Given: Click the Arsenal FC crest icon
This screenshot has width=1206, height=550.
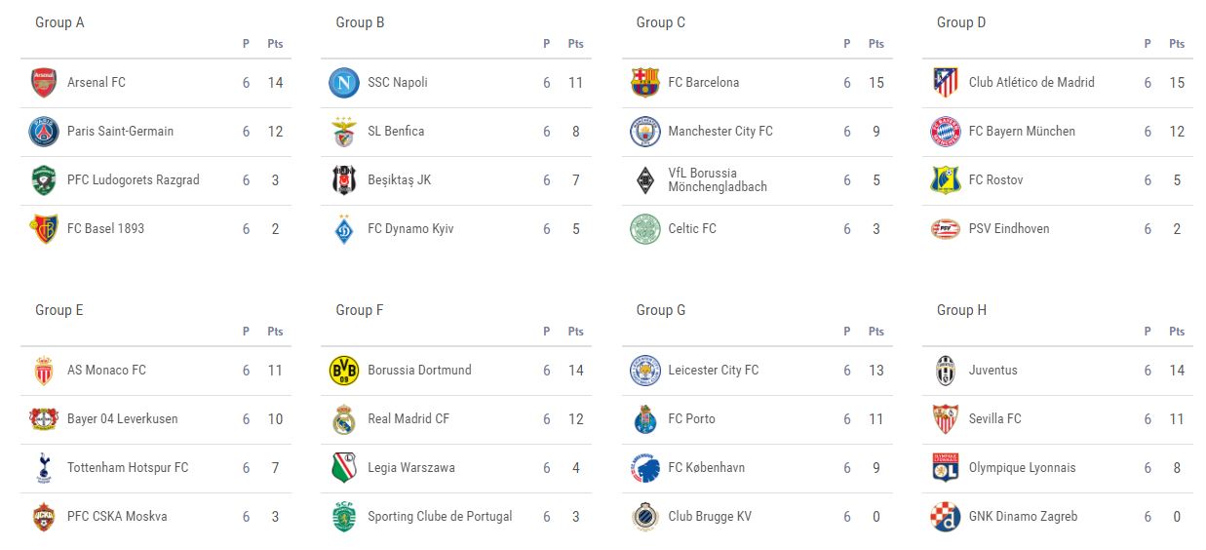Looking at the screenshot, I should 44,83.
